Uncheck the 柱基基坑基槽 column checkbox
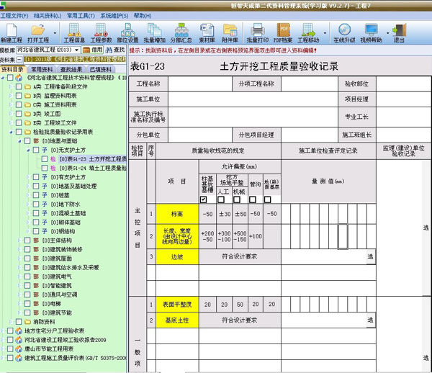Screen dimensions: 432x373 pos(204,199)
